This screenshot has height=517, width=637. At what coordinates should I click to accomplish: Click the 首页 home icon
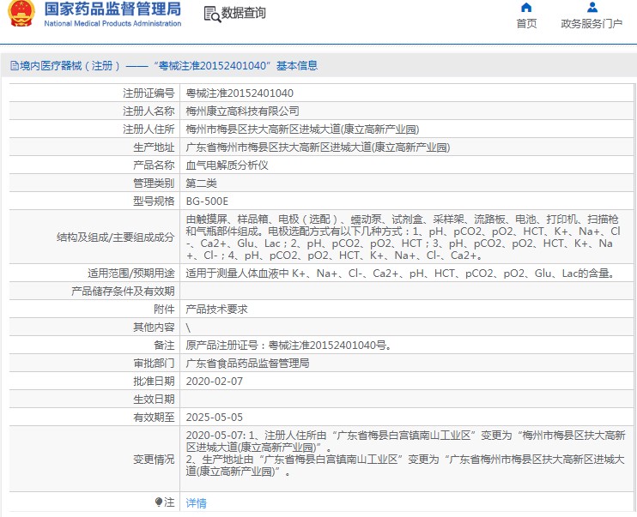pos(526,8)
